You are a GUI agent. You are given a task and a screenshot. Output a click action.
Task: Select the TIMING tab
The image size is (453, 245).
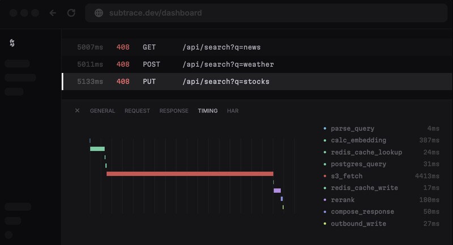pyautogui.click(x=207, y=111)
